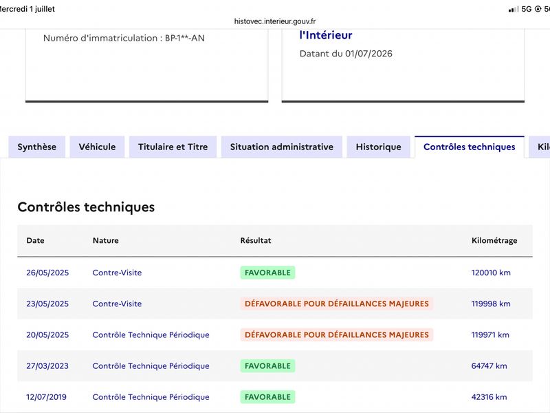This screenshot has height=413, width=550.
Task: Click Contrôle Technique Périodique for 20/05/2025
Action: 151,335
